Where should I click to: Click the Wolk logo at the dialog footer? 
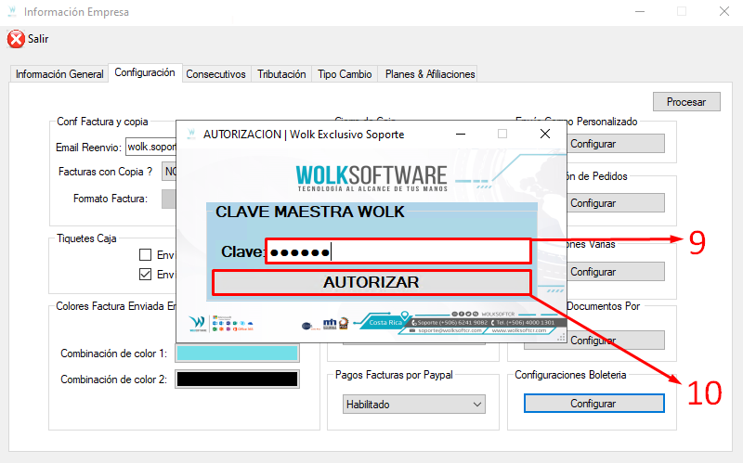(198, 323)
